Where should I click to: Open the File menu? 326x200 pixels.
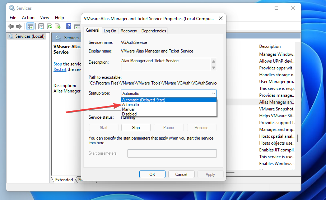pyautogui.click(x=13, y=18)
